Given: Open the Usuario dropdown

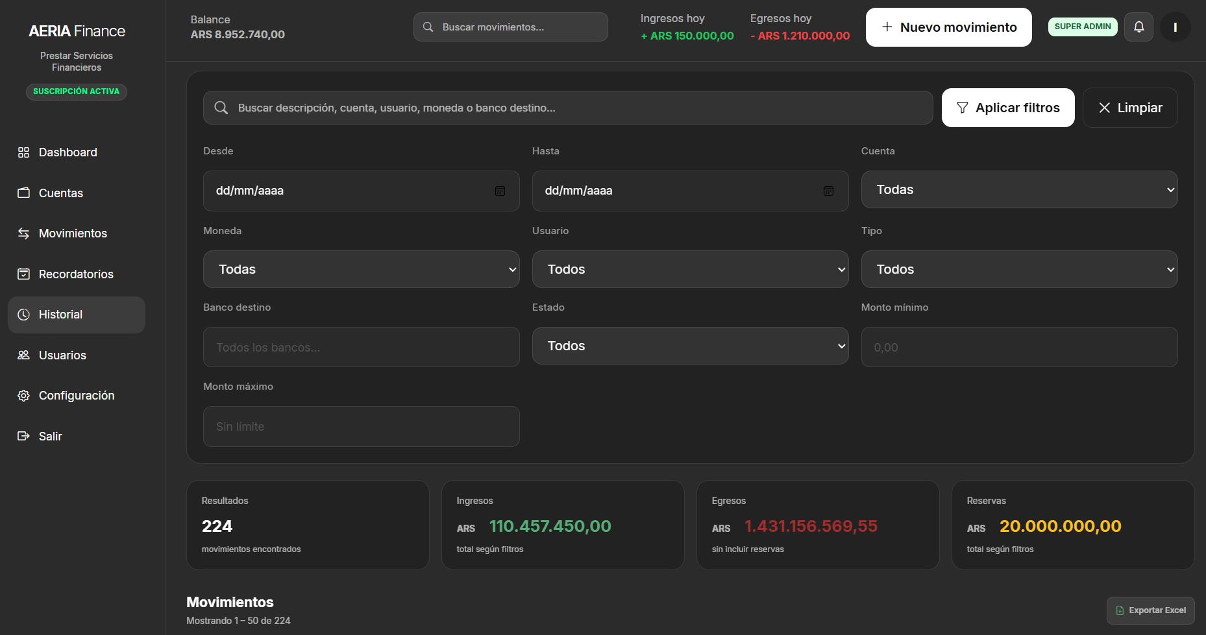Looking at the screenshot, I should point(690,269).
